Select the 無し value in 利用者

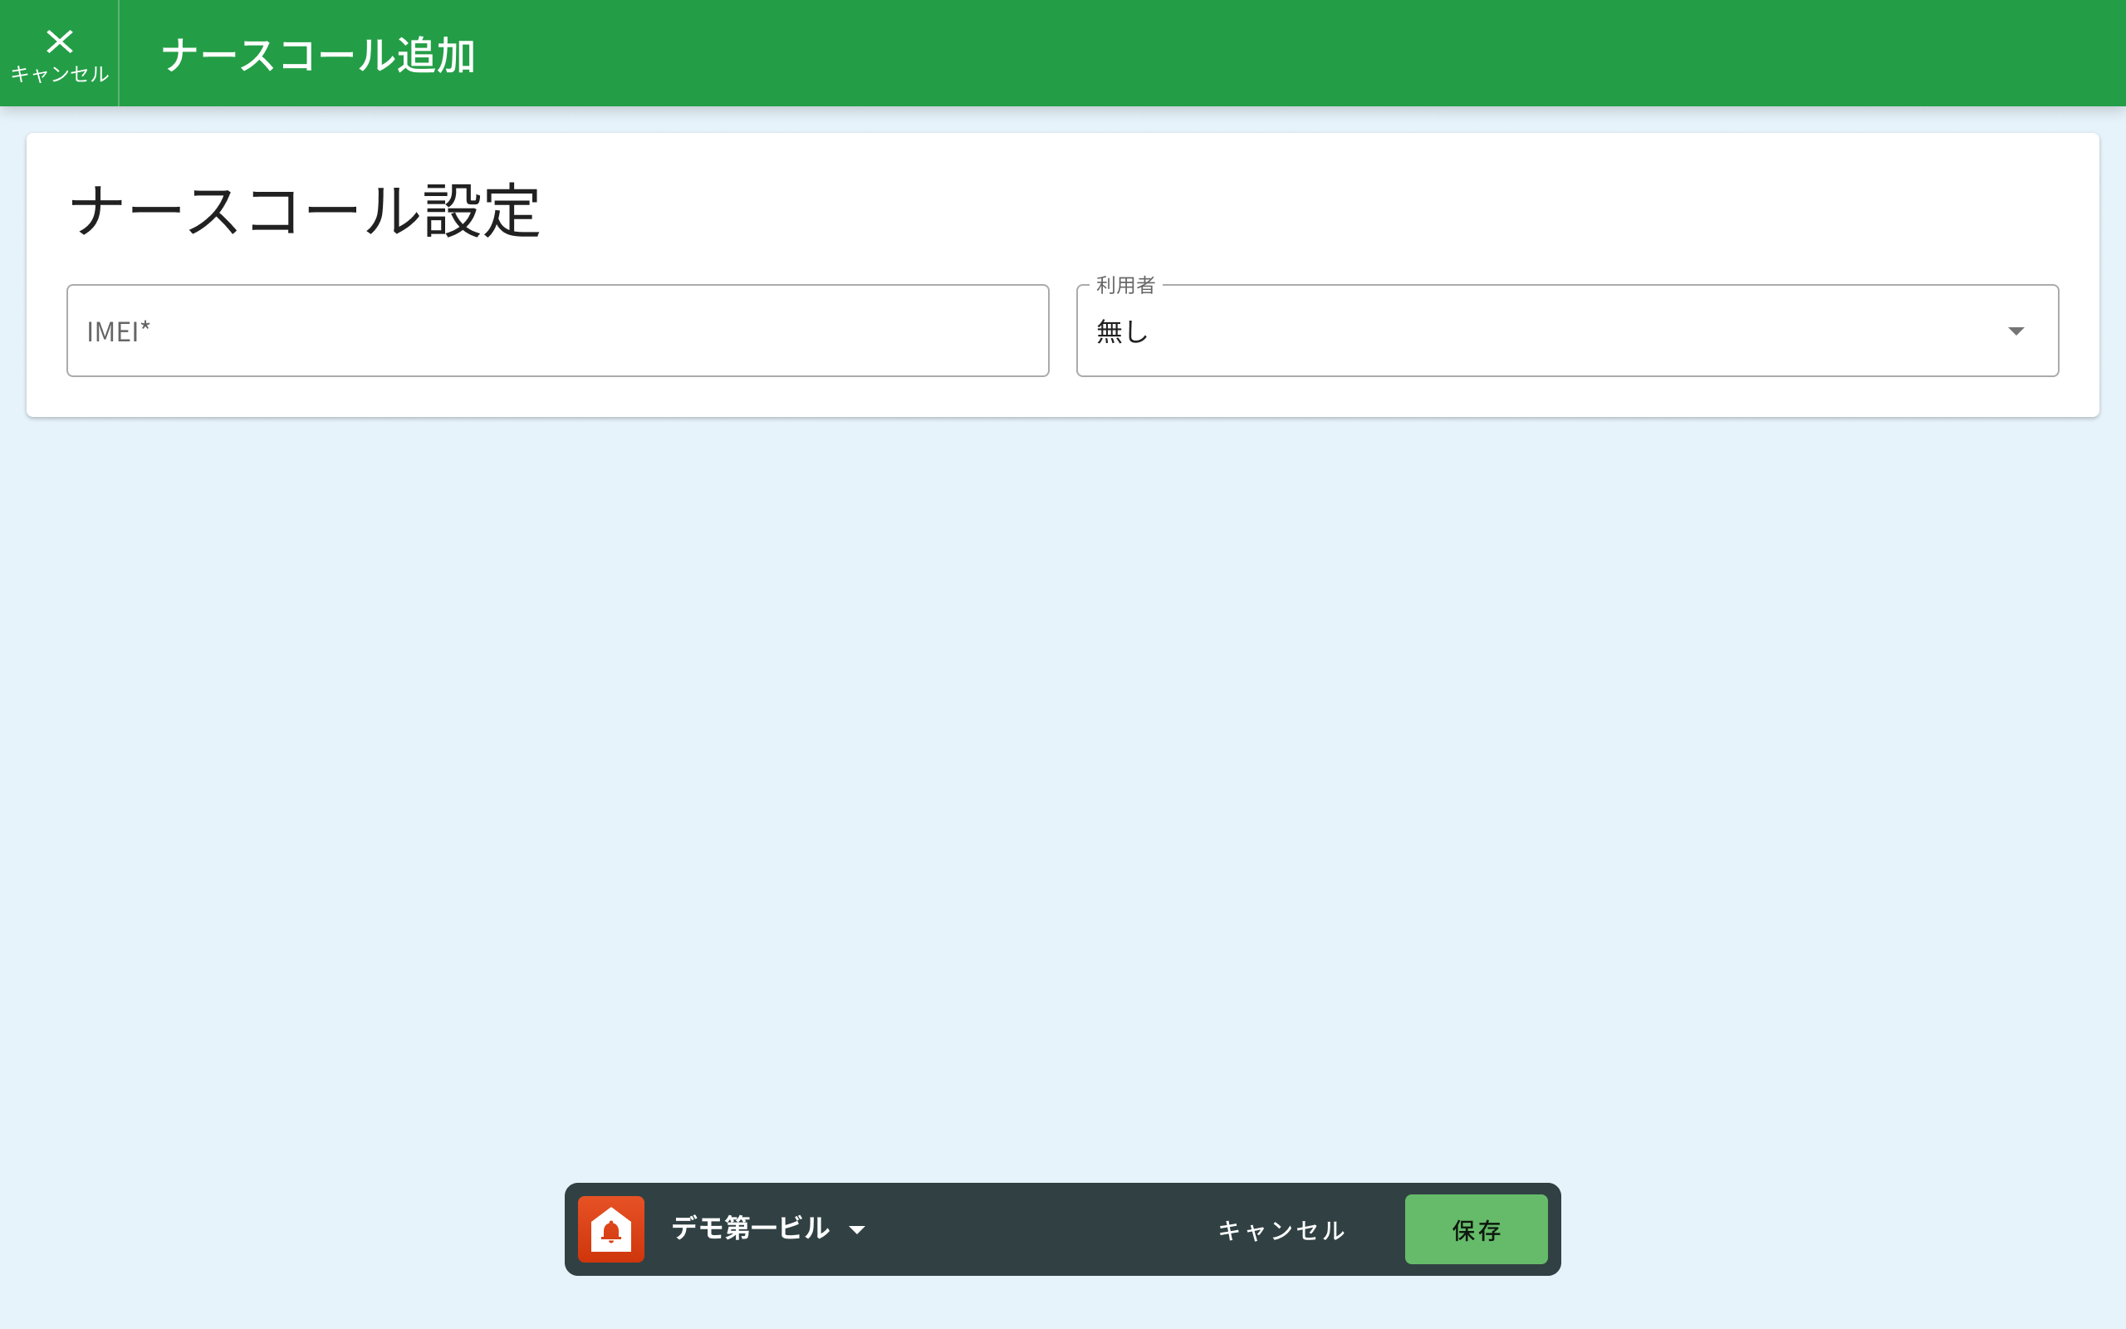1122,331
